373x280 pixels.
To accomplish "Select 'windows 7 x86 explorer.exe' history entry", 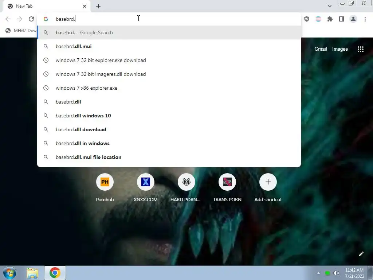I will [169, 88].
